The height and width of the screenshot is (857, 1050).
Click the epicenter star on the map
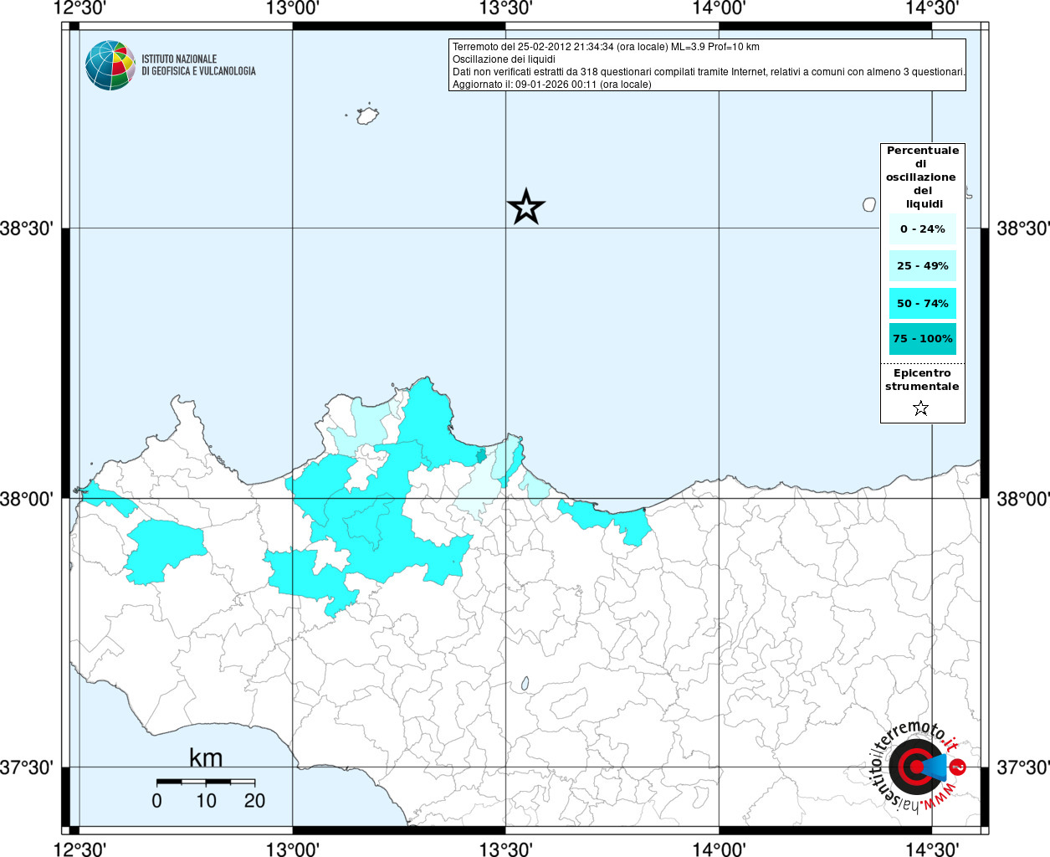point(526,207)
